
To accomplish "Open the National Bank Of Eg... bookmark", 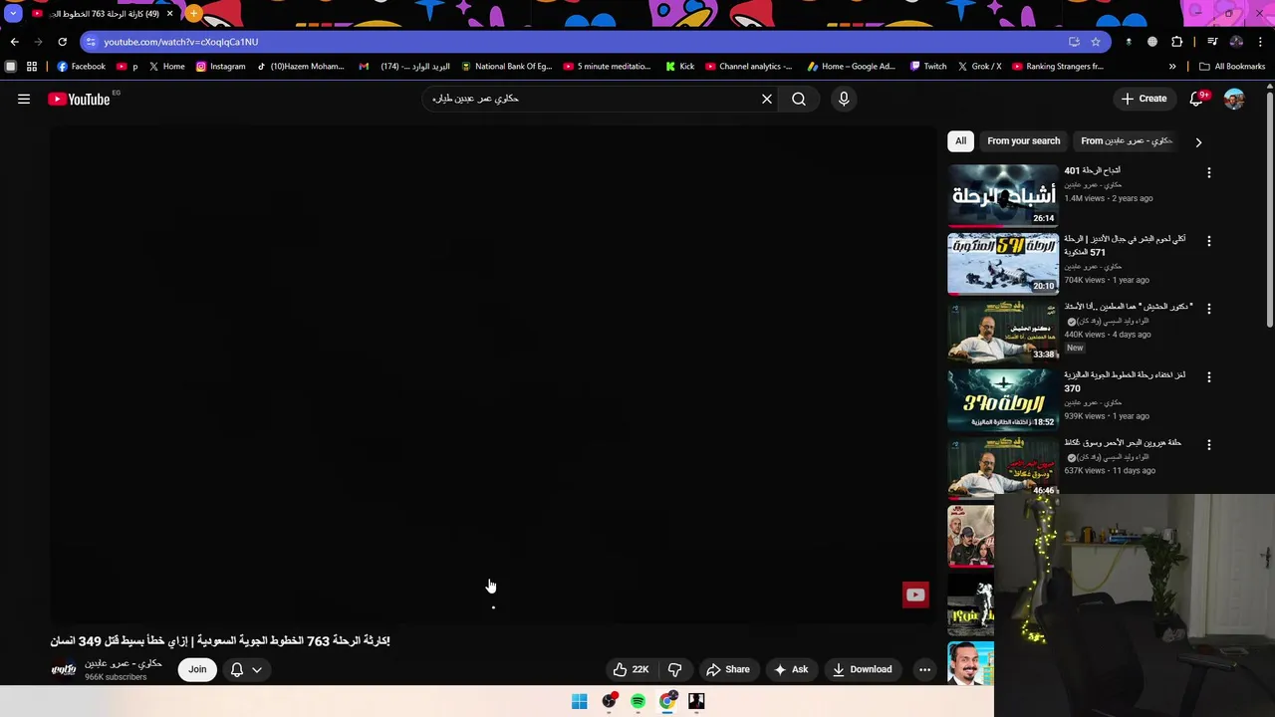I will click(x=506, y=67).
